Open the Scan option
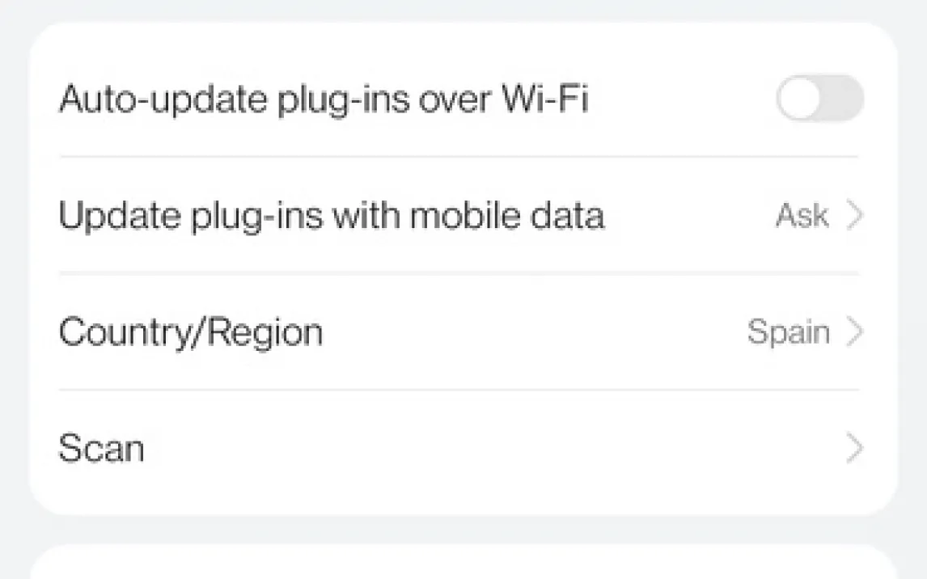 [102, 449]
